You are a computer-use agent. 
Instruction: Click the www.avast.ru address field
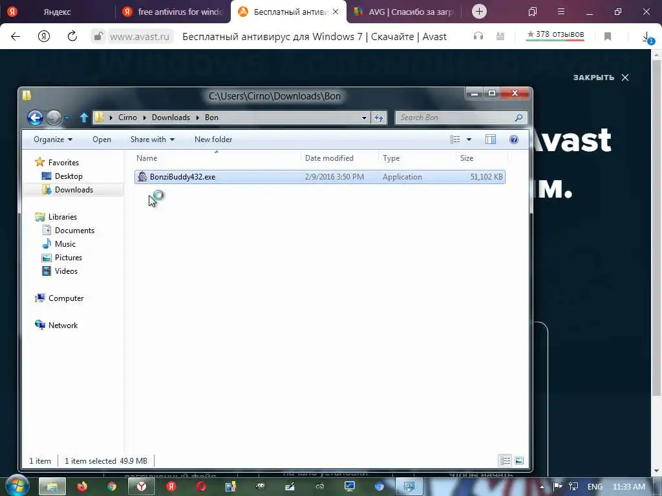[x=140, y=37]
